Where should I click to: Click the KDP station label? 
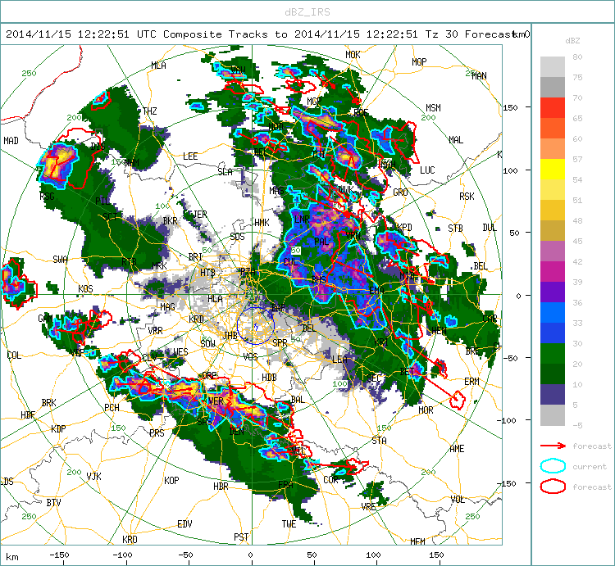[58, 429]
